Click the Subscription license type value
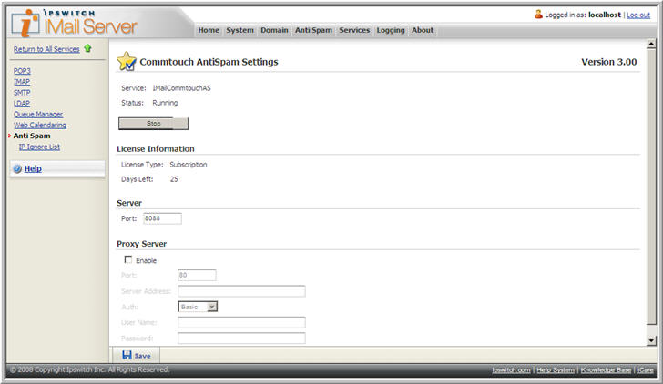 click(189, 165)
